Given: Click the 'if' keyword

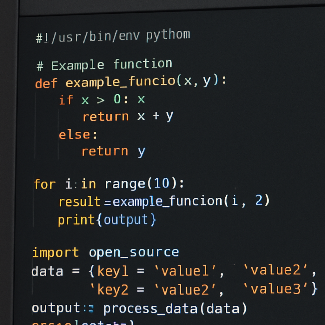Looking at the screenshot, I should (66, 100).
